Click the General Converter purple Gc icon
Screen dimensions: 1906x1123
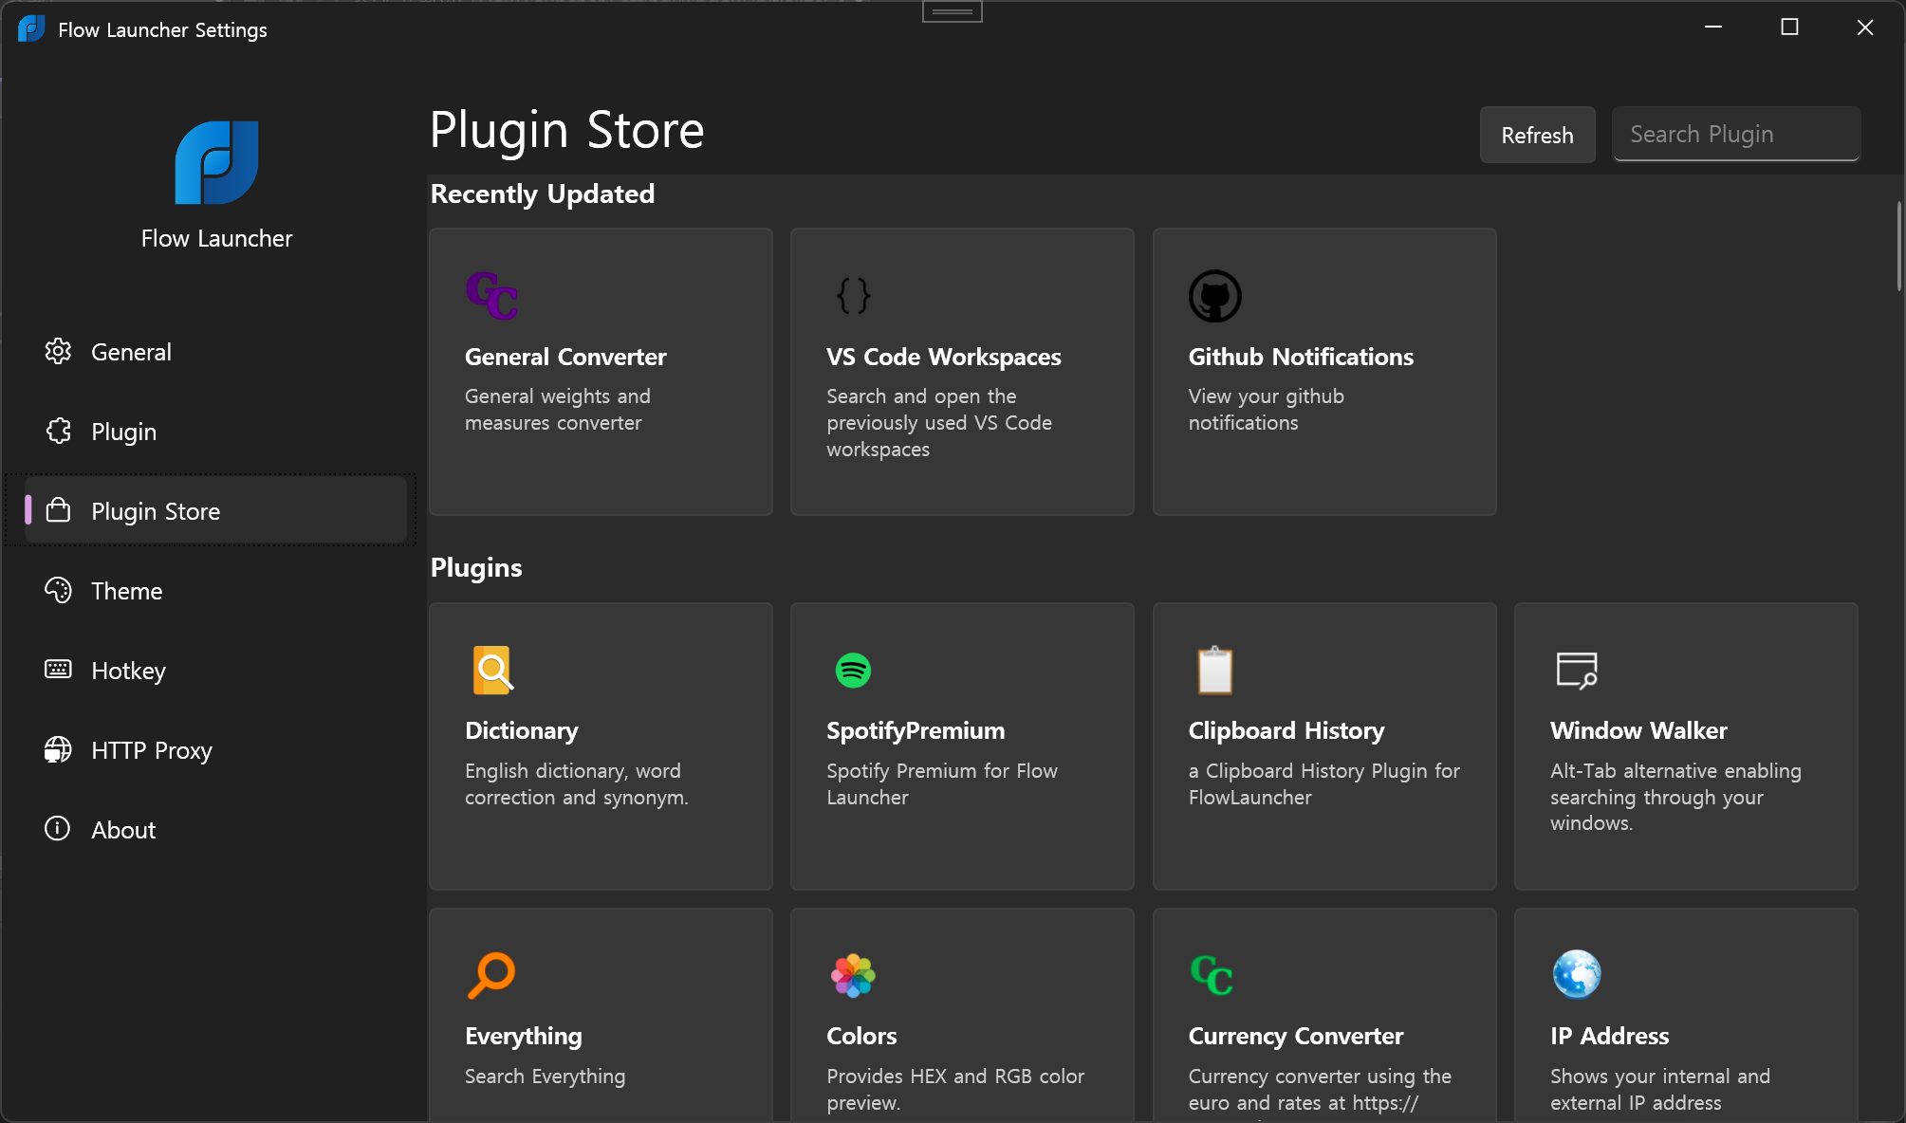[491, 296]
